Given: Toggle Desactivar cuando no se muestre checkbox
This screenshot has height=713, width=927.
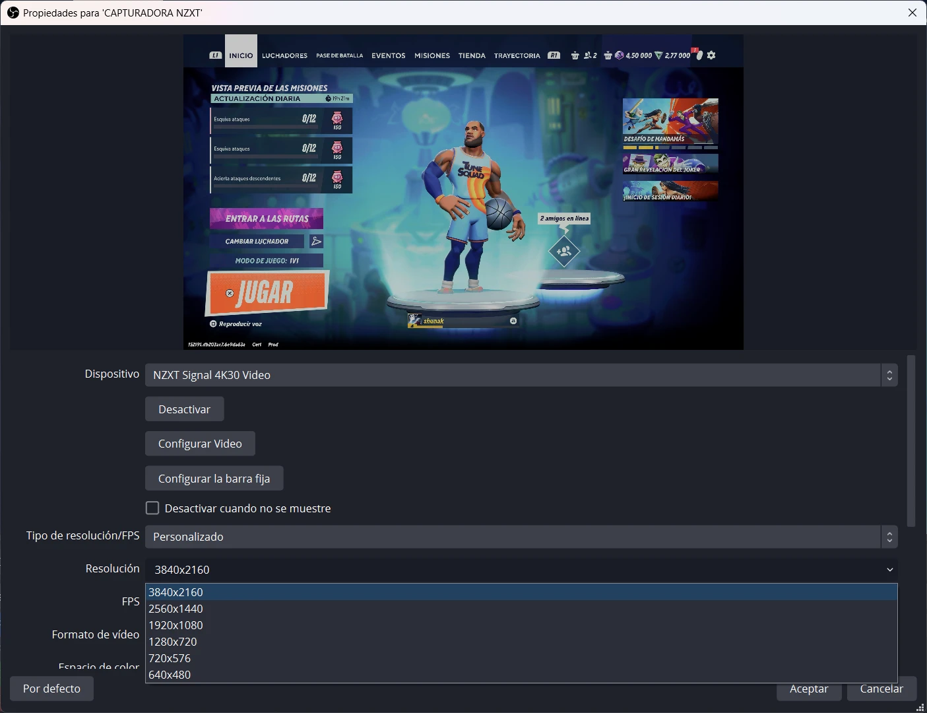Looking at the screenshot, I should [x=152, y=508].
